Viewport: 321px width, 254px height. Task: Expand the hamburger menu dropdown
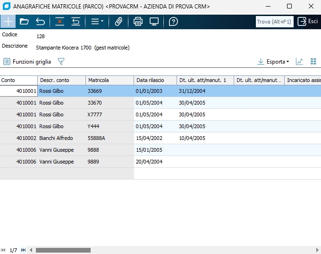coord(97,22)
